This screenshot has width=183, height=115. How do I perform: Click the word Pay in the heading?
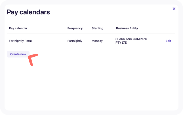pos(12,12)
